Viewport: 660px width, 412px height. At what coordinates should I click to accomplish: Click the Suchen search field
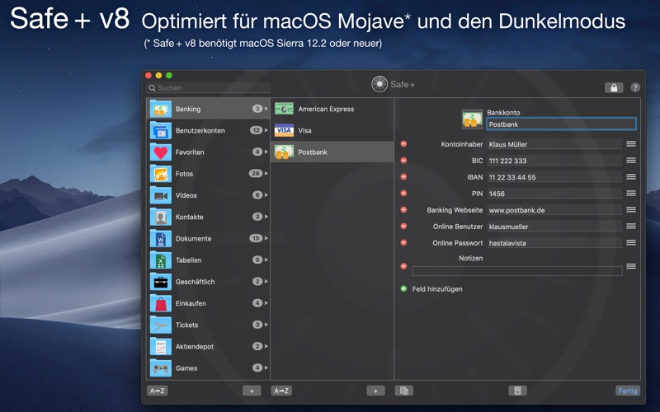(x=209, y=88)
